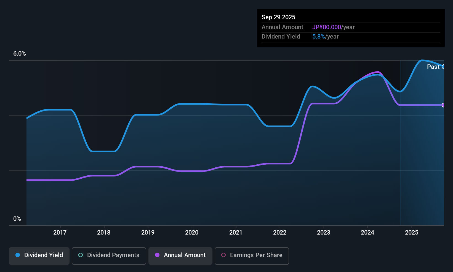Click the 2025 year axis label
Image resolution: width=453 pixels, height=272 pixels.
click(x=412, y=233)
